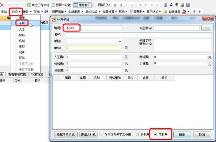Select 机械 from the 补充 menu
This screenshot has height=142, width=216.
click(x=22, y=41)
